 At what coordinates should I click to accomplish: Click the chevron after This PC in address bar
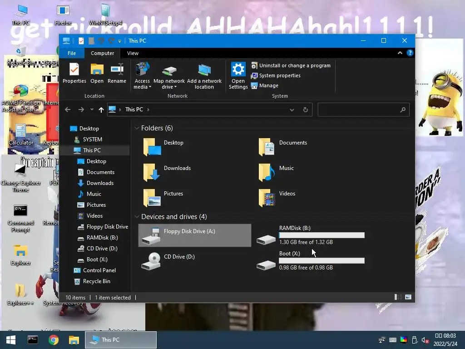[x=148, y=110]
